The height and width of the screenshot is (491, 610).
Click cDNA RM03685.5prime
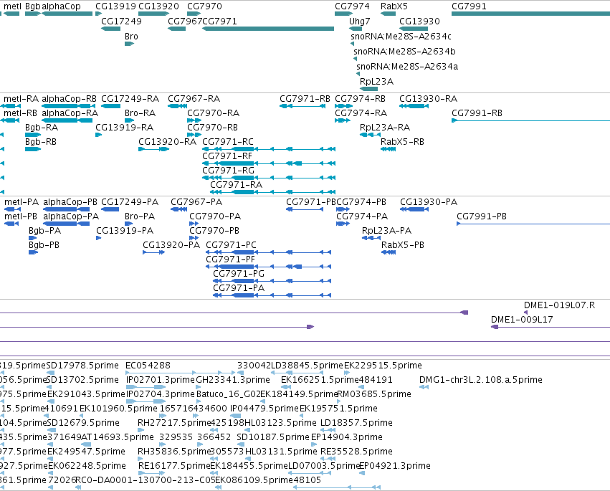[x=374, y=394]
